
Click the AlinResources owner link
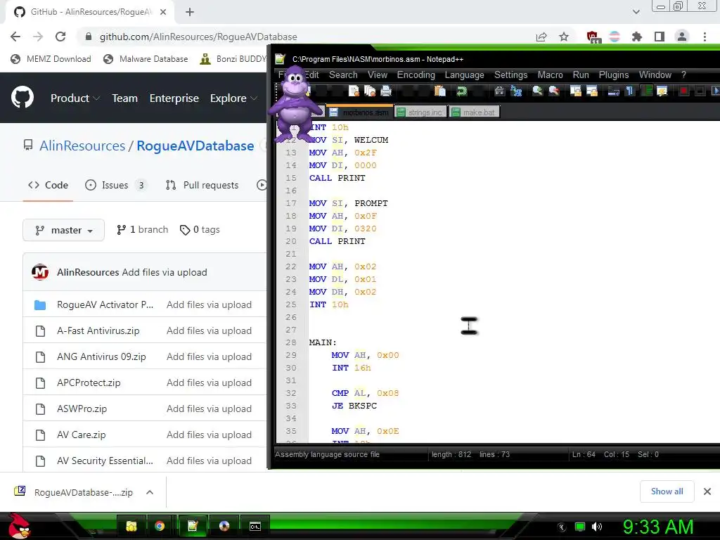(x=82, y=146)
